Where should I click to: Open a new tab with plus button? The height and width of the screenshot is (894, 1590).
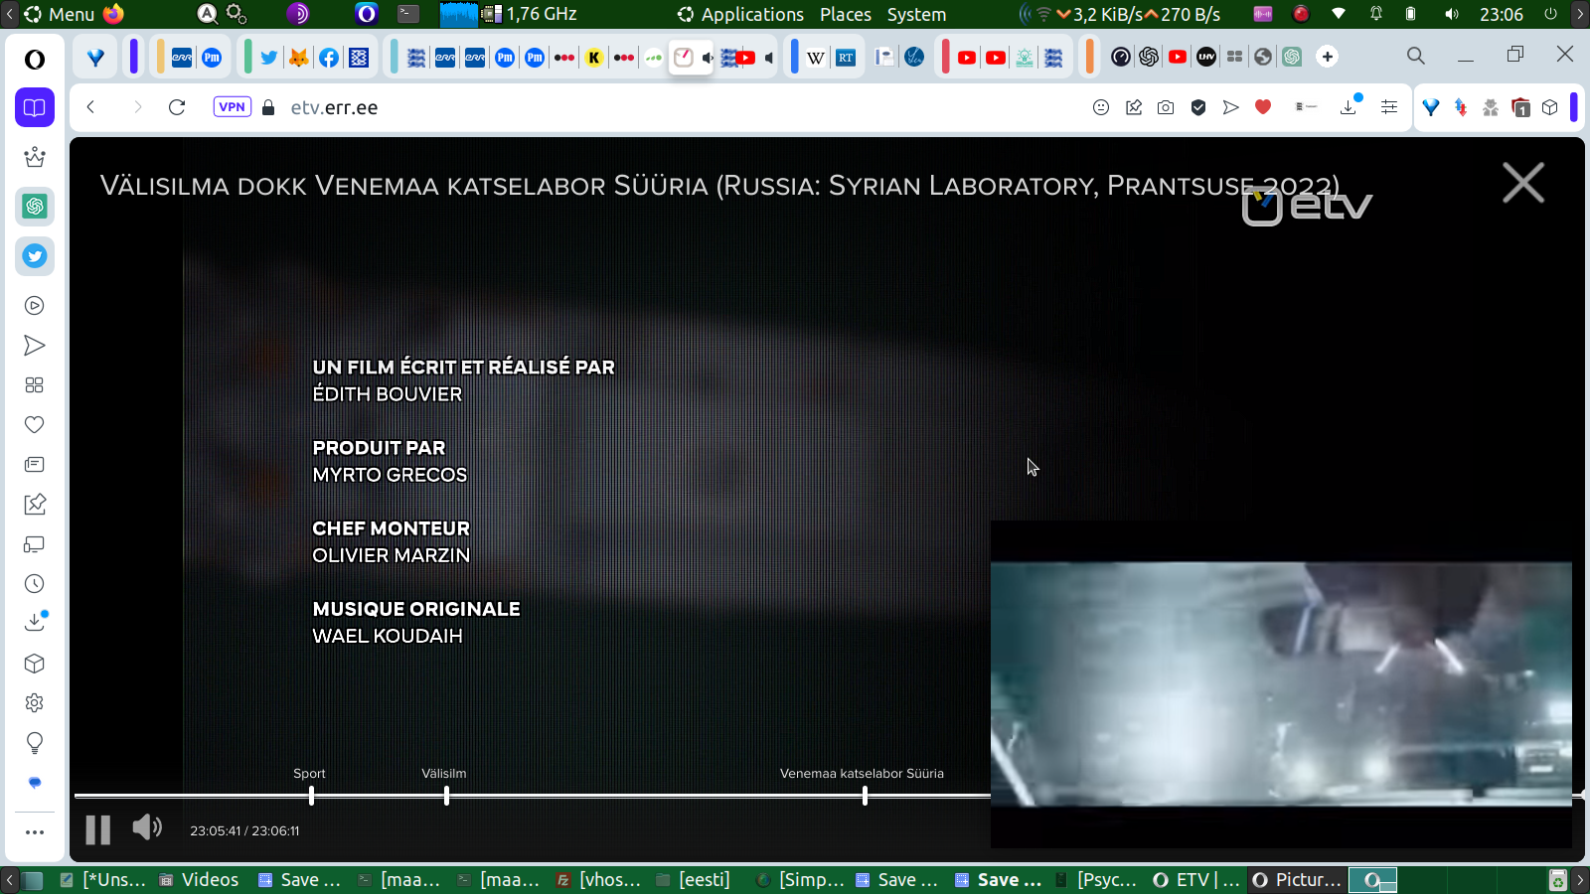point(1328,57)
